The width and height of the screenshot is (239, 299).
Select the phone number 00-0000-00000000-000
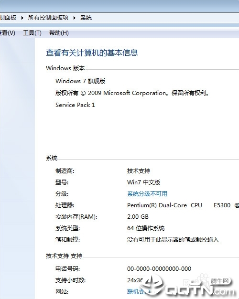pyautogui.click(x=159, y=269)
